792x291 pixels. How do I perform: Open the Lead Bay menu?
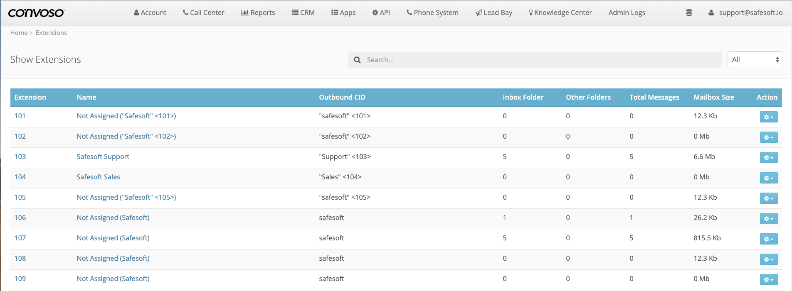[494, 13]
